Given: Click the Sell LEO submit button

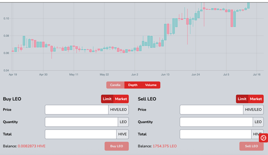Looking at the screenshot, I should (x=251, y=146).
